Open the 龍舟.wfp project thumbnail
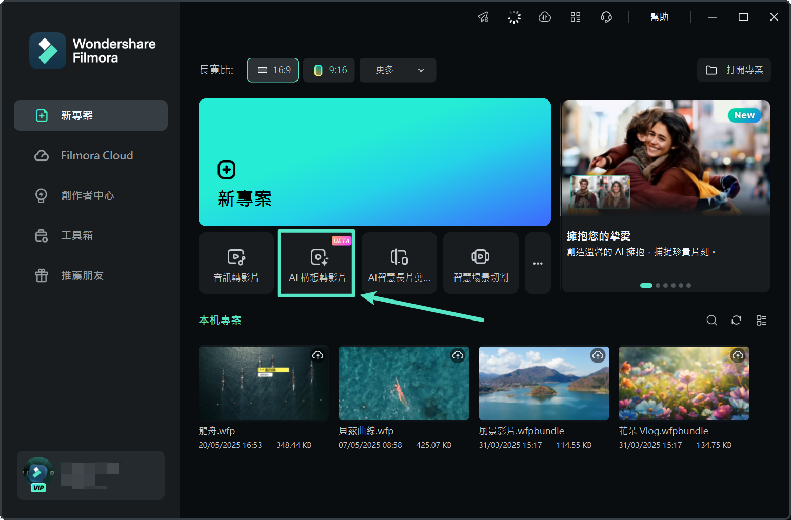The height and width of the screenshot is (520, 791). (x=264, y=383)
